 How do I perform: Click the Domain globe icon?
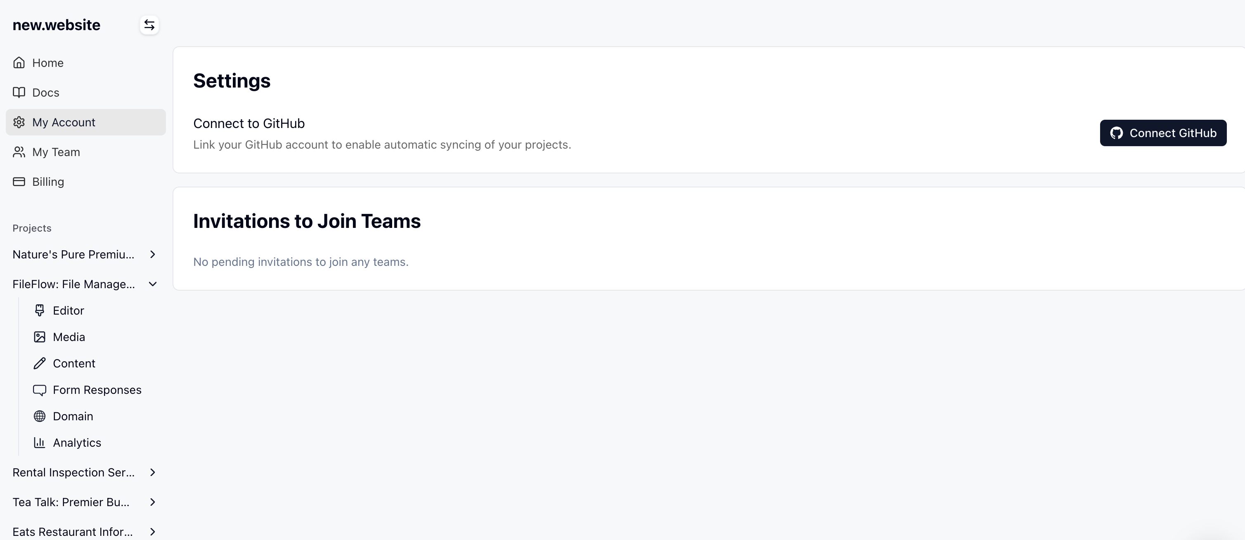tap(40, 416)
